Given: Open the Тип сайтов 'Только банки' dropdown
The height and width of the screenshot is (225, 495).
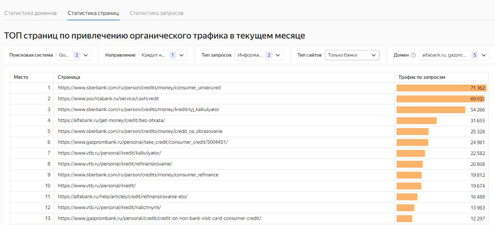Looking at the screenshot, I should [x=352, y=55].
